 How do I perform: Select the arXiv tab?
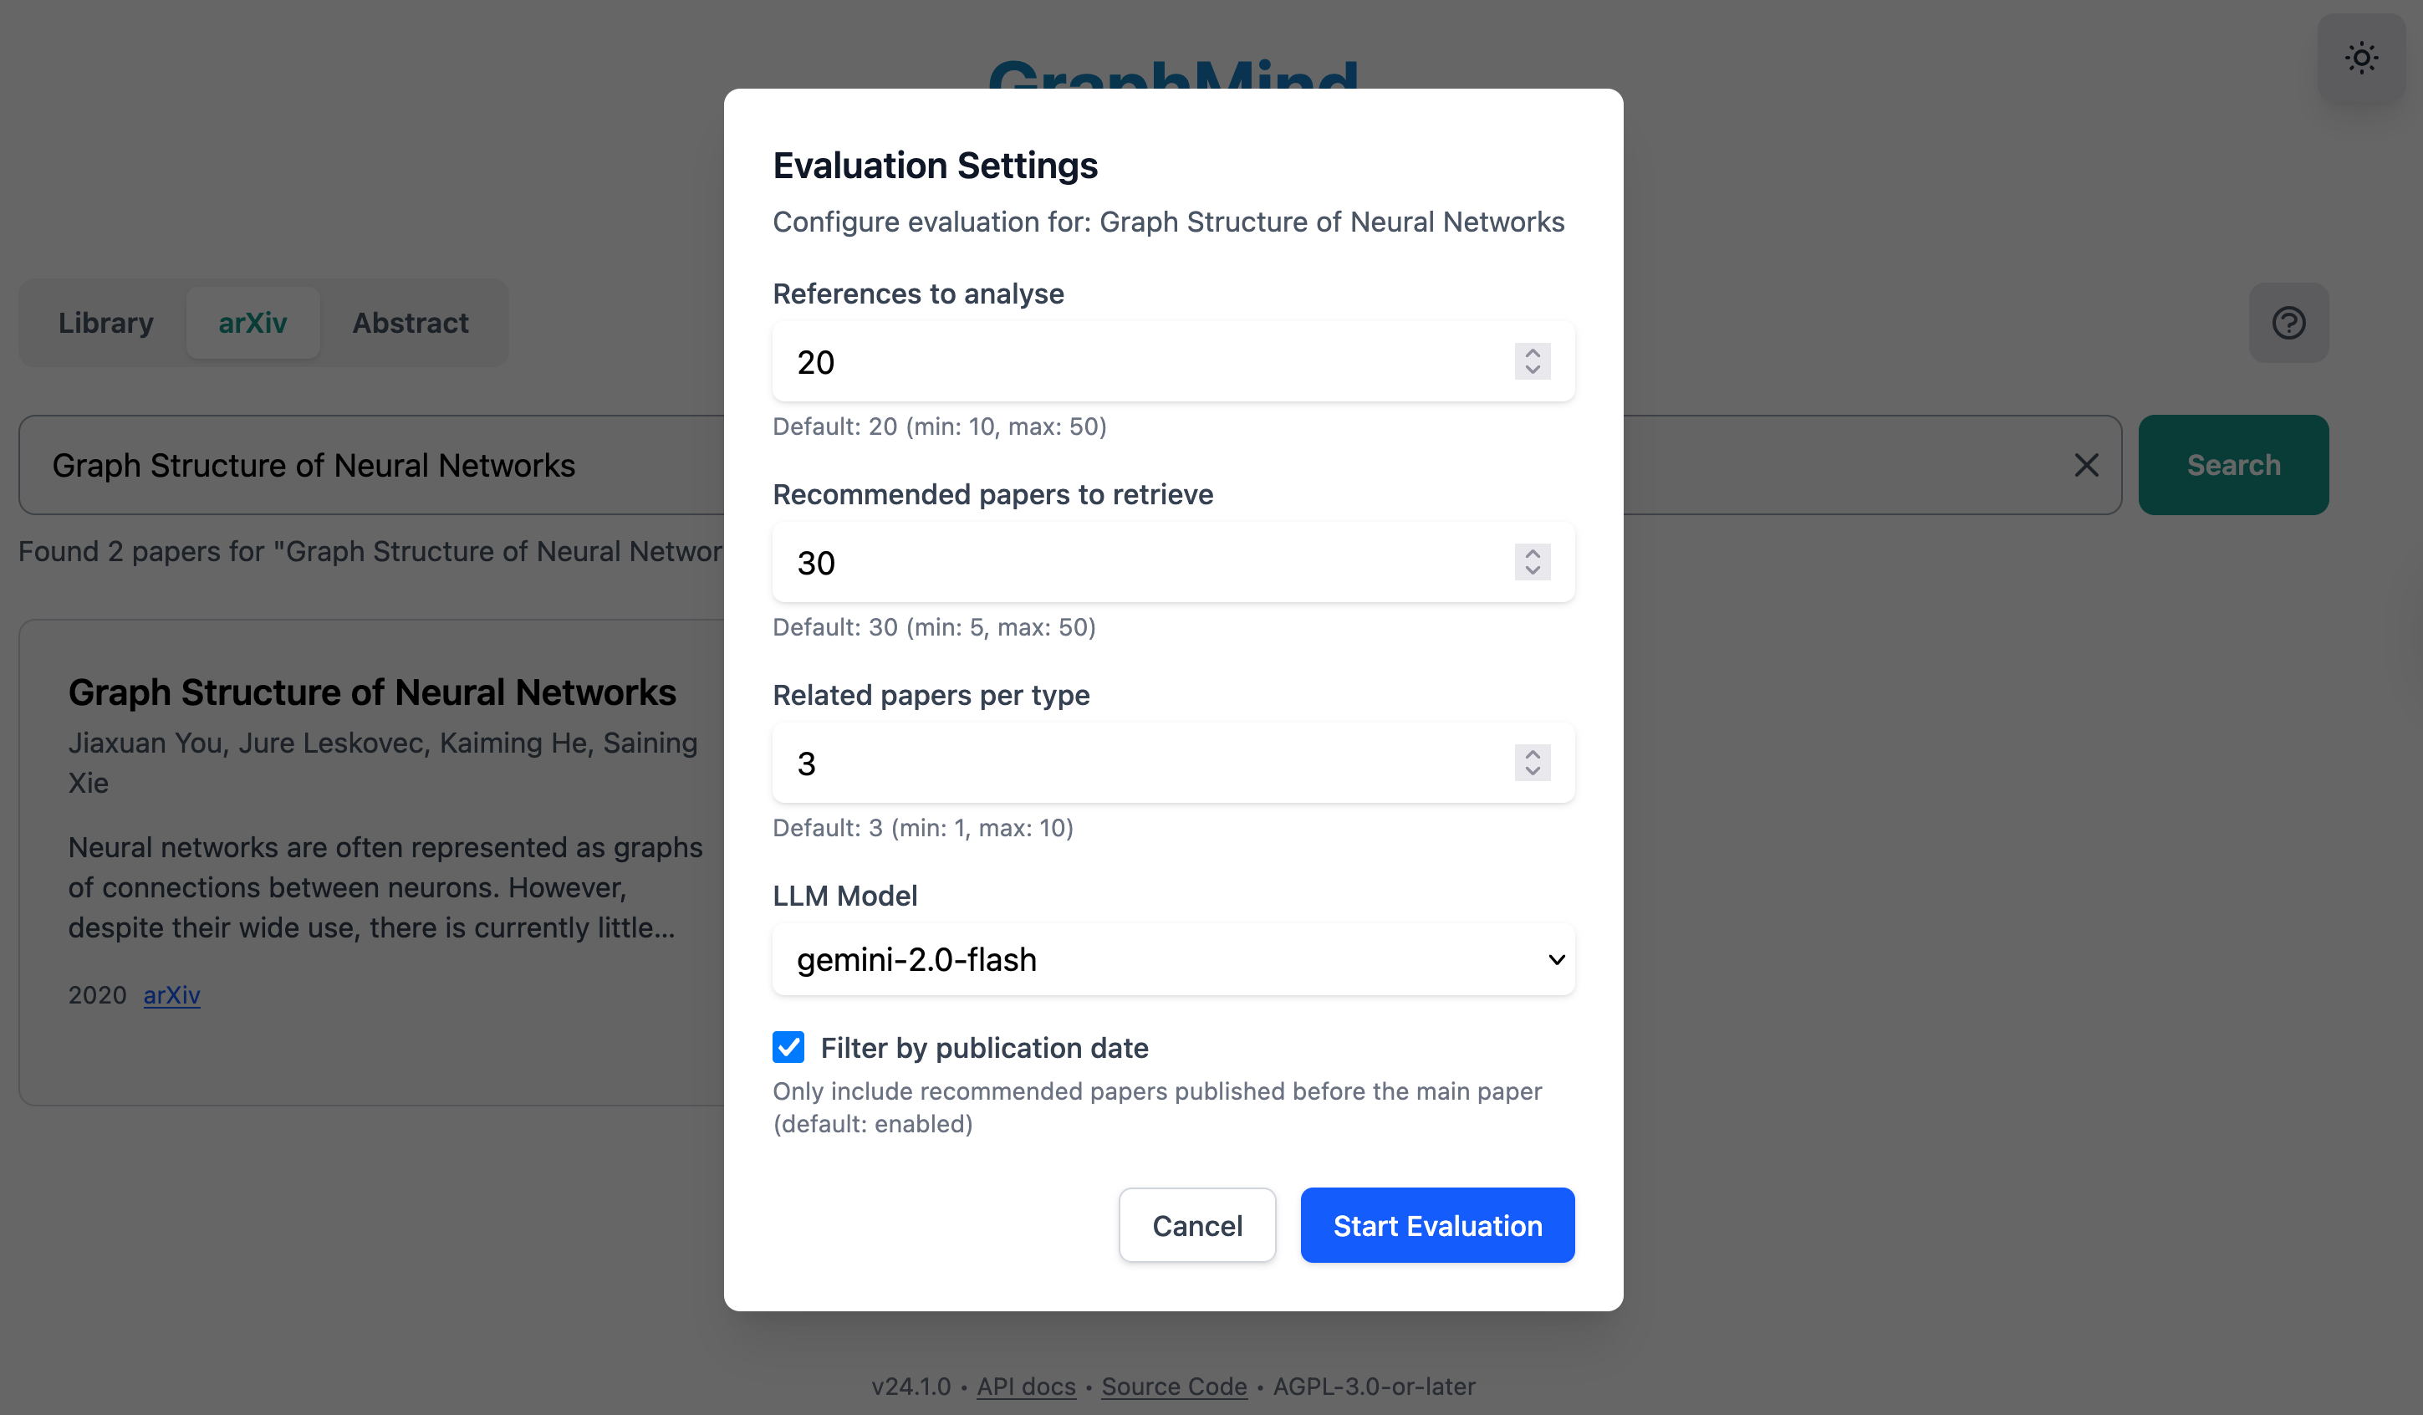tap(252, 322)
